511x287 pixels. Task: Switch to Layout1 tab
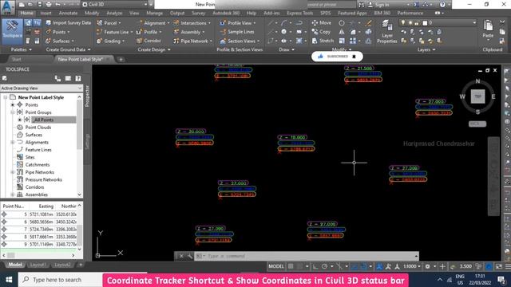pyautogui.click(x=38, y=265)
